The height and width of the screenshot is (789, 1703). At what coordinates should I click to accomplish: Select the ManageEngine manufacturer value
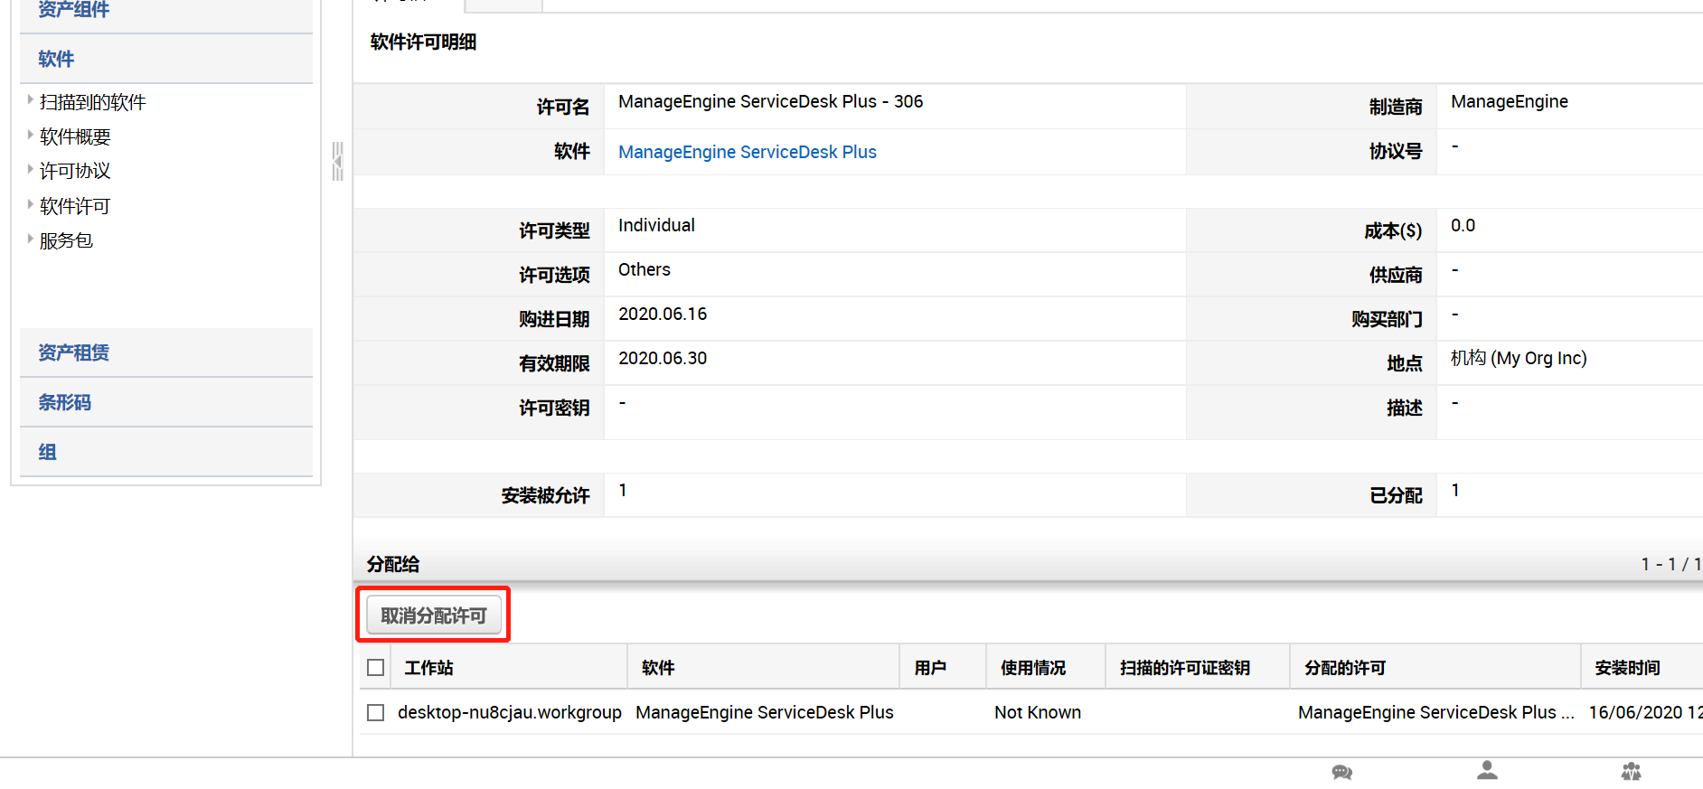[x=1510, y=101]
